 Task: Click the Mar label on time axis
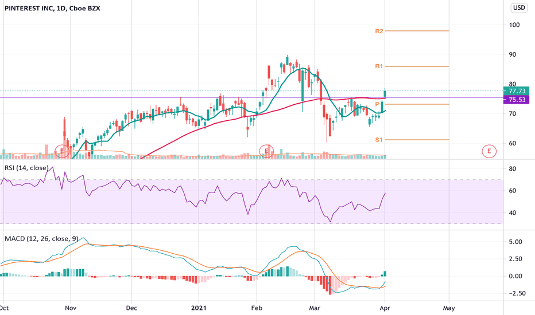pyautogui.click(x=314, y=308)
